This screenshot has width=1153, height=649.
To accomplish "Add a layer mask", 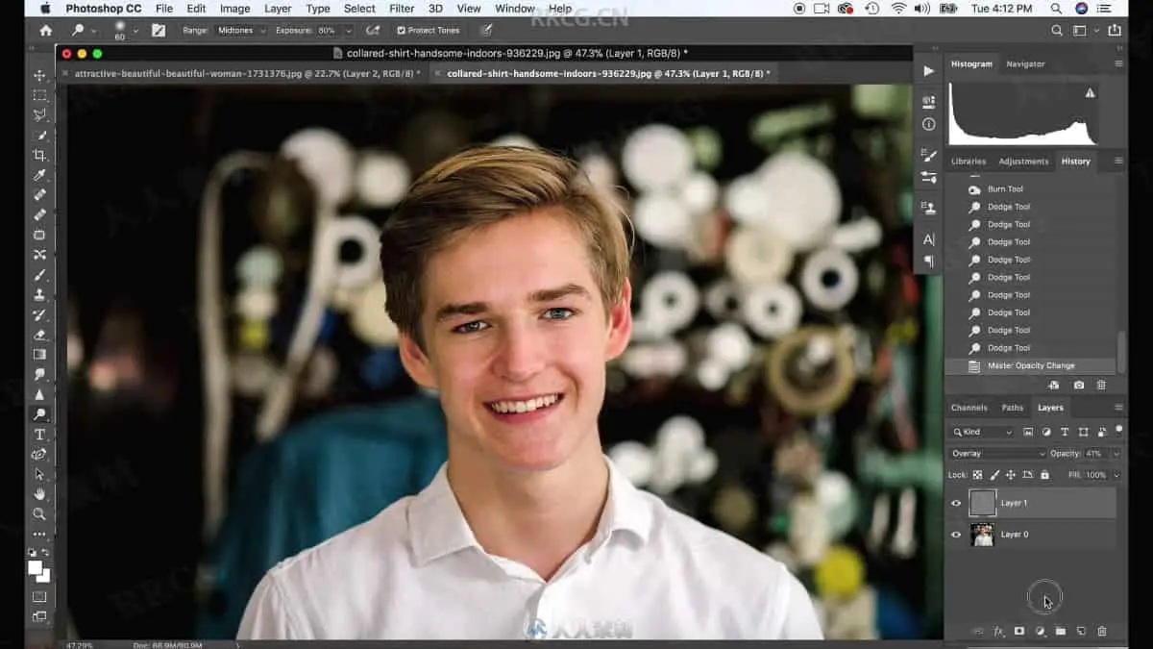I will click(1019, 631).
